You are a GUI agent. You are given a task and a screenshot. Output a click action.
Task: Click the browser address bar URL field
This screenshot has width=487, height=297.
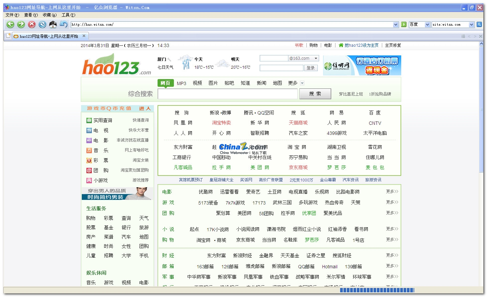(x=232, y=24)
